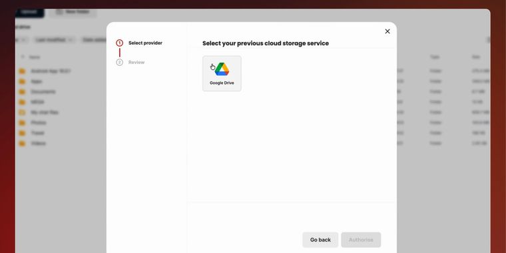Click the "Select your previous cloud storage service" heading

coord(266,43)
